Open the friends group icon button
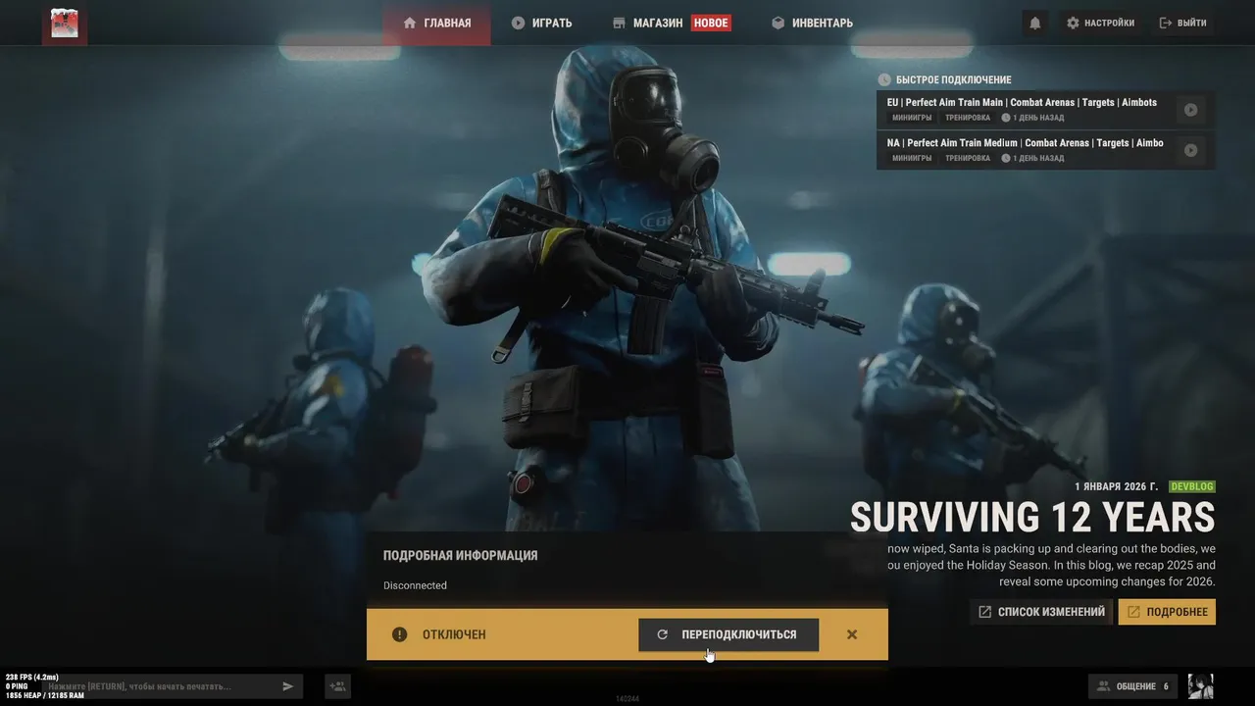The width and height of the screenshot is (1255, 706). (x=337, y=686)
